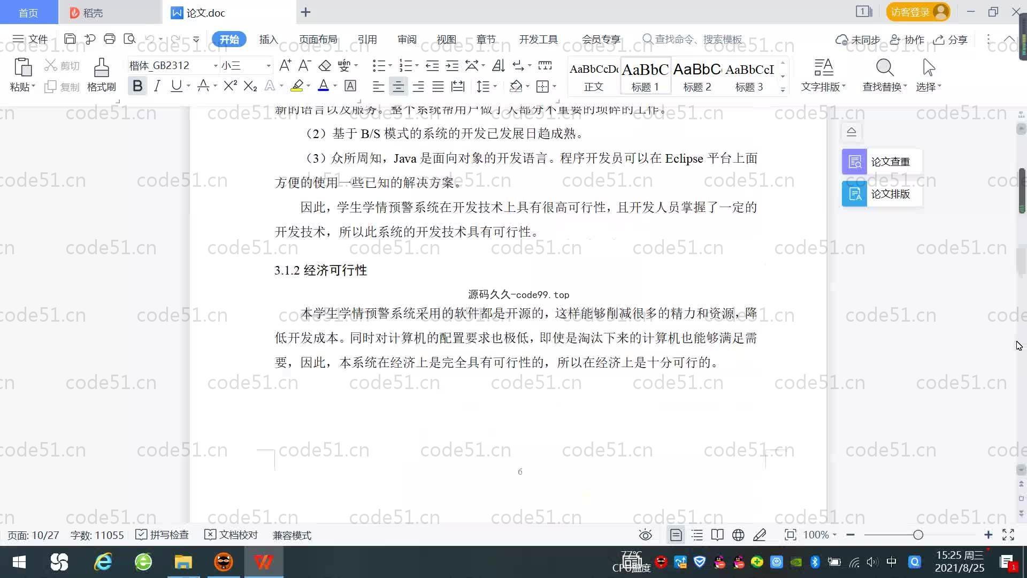Click the distributed alignment icon
The image size is (1027, 578).
(458, 86)
